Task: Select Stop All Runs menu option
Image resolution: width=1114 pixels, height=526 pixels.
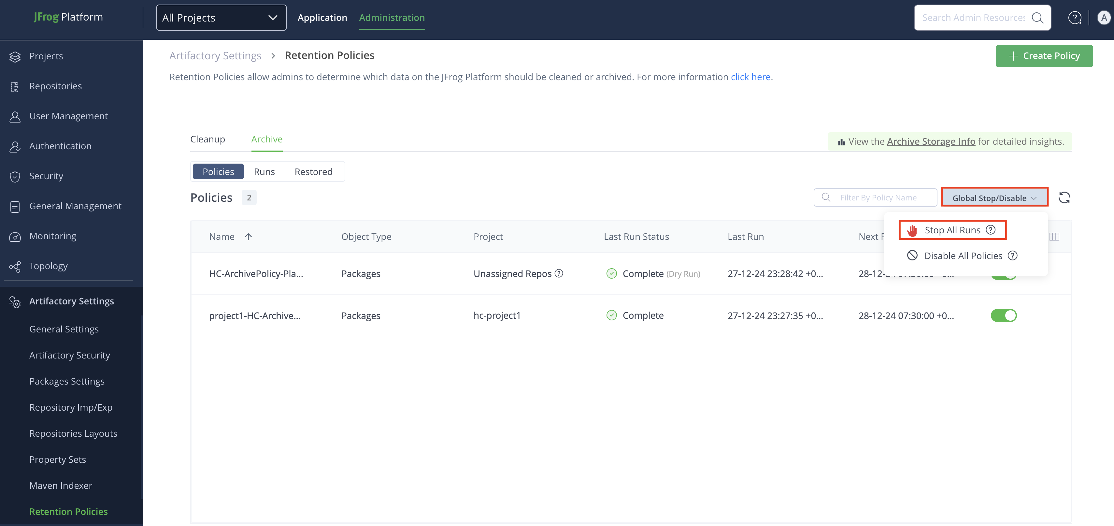Action: click(x=952, y=230)
